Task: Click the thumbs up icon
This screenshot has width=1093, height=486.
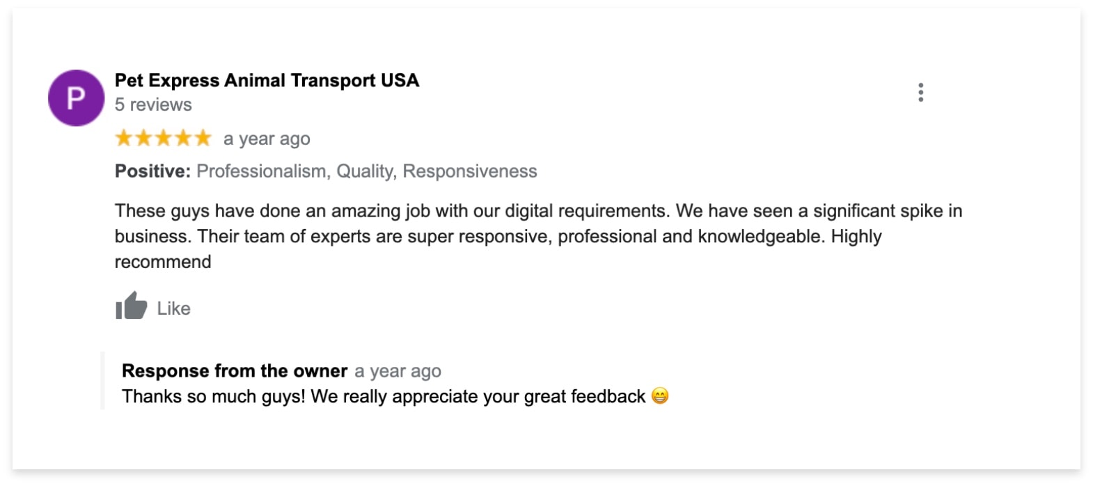Action: pos(132,306)
